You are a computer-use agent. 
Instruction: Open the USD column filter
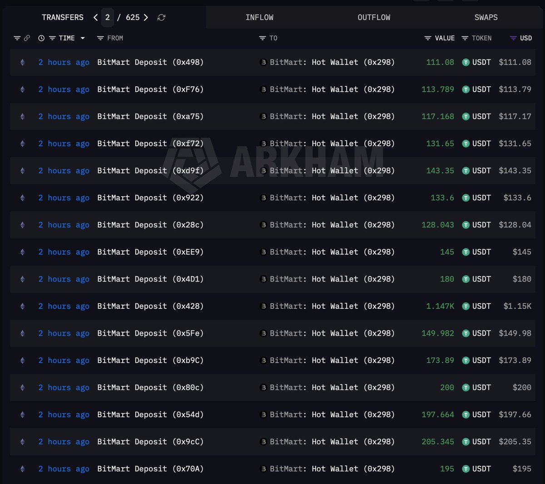coord(513,38)
